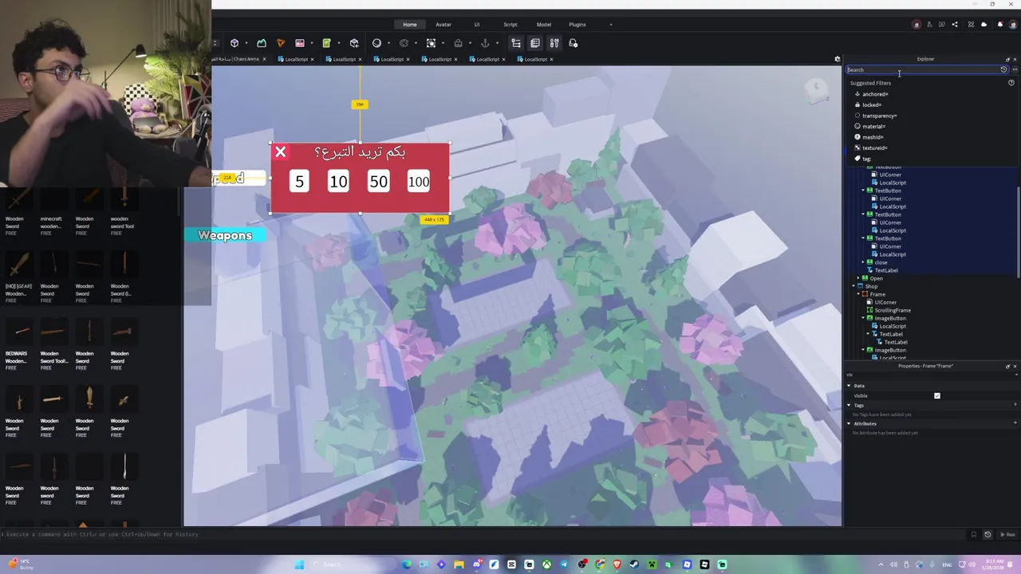
Task: Open the Color palette tool
Action: click(x=404, y=43)
